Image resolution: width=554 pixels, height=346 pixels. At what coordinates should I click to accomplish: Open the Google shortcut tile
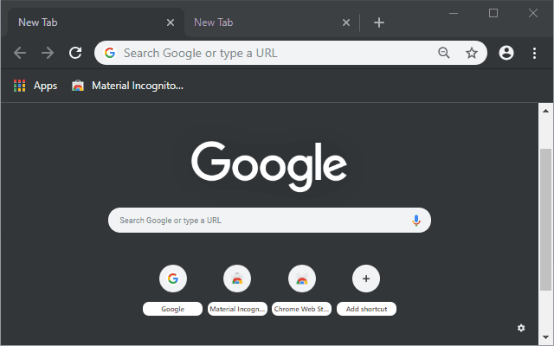(x=173, y=279)
